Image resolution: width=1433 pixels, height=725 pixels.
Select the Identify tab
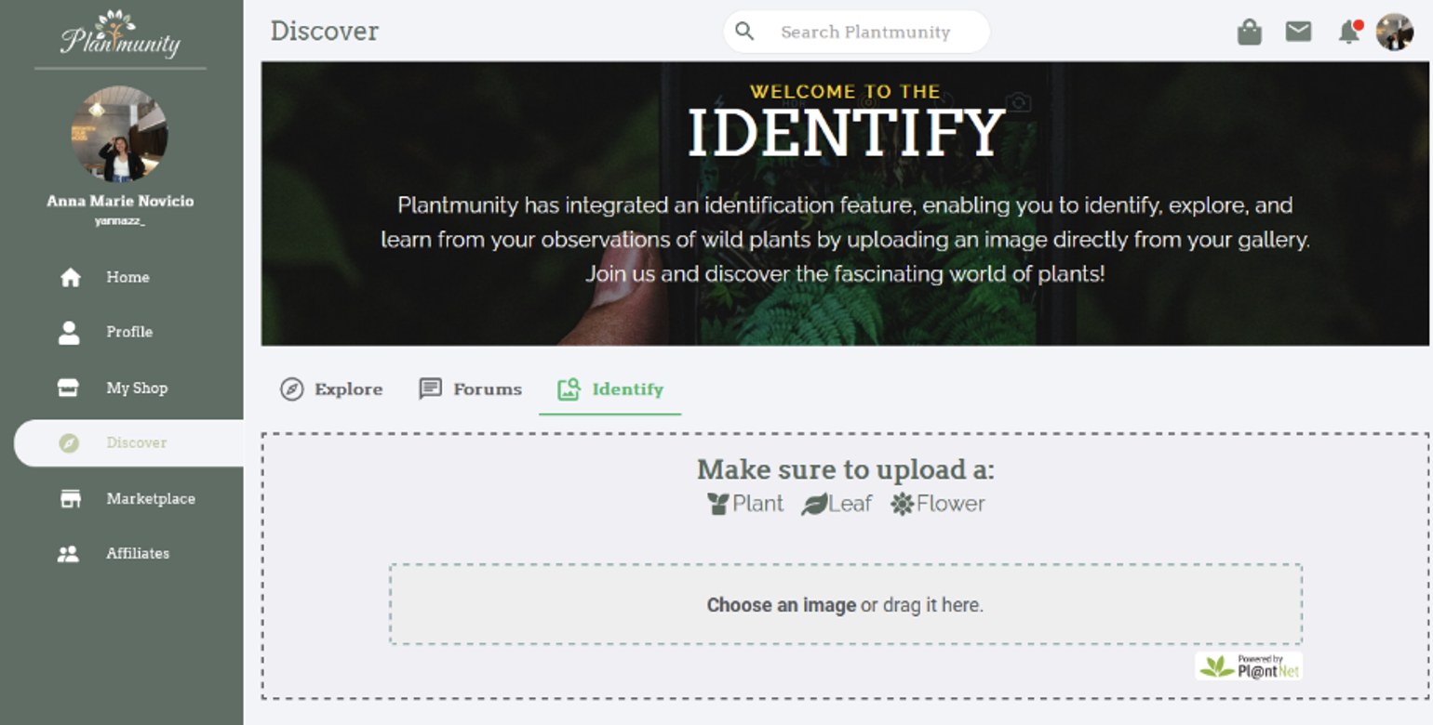[609, 389]
